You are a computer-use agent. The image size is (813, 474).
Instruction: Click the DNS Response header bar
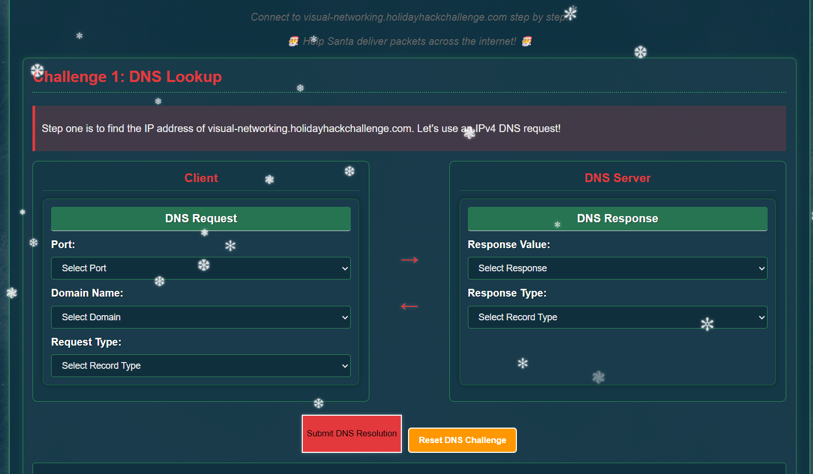pyautogui.click(x=617, y=219)
